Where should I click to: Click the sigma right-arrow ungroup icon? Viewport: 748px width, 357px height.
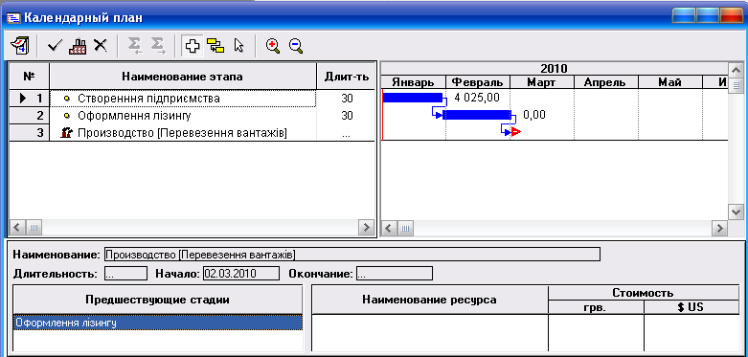point(158,46)
